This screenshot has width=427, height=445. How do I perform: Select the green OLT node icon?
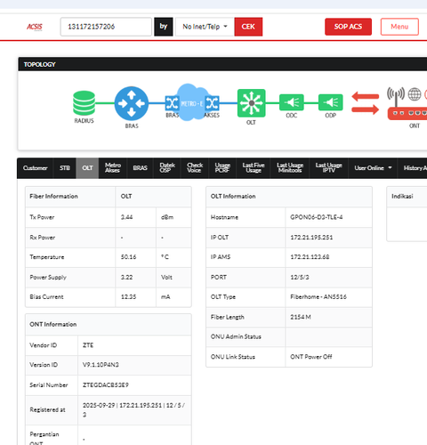click(x=251, y=103)
